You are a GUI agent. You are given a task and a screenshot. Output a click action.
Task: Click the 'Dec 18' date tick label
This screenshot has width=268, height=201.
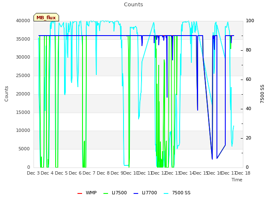point(243,173)
